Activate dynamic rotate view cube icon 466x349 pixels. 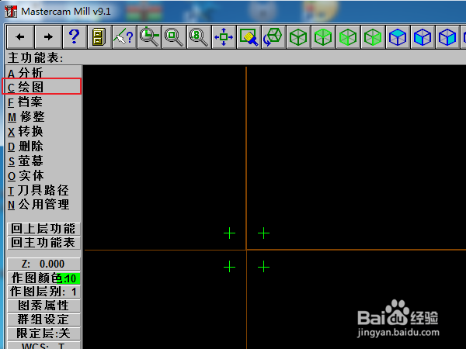[x=273, y=37]
